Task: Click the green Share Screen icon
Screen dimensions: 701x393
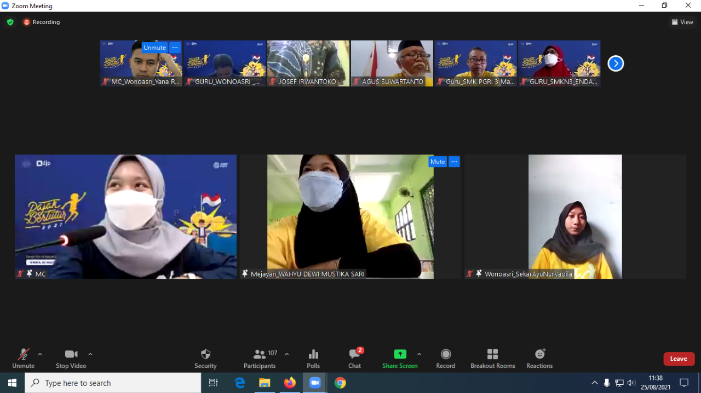Action: (x=400, y=354)
